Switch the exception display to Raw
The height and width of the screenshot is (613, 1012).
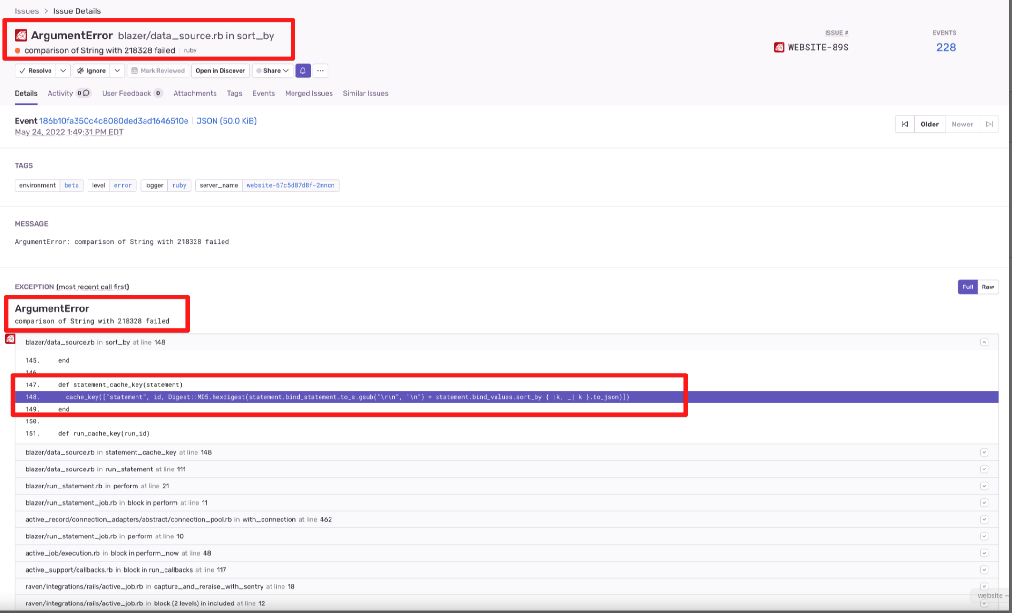coord(988,287)
